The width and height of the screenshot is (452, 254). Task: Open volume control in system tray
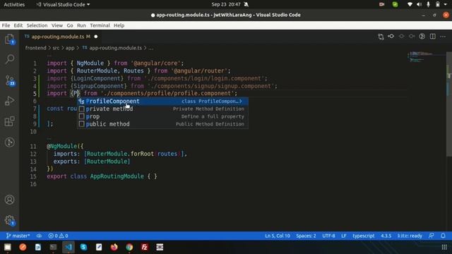pyautogui.click(x=419, y=4)
